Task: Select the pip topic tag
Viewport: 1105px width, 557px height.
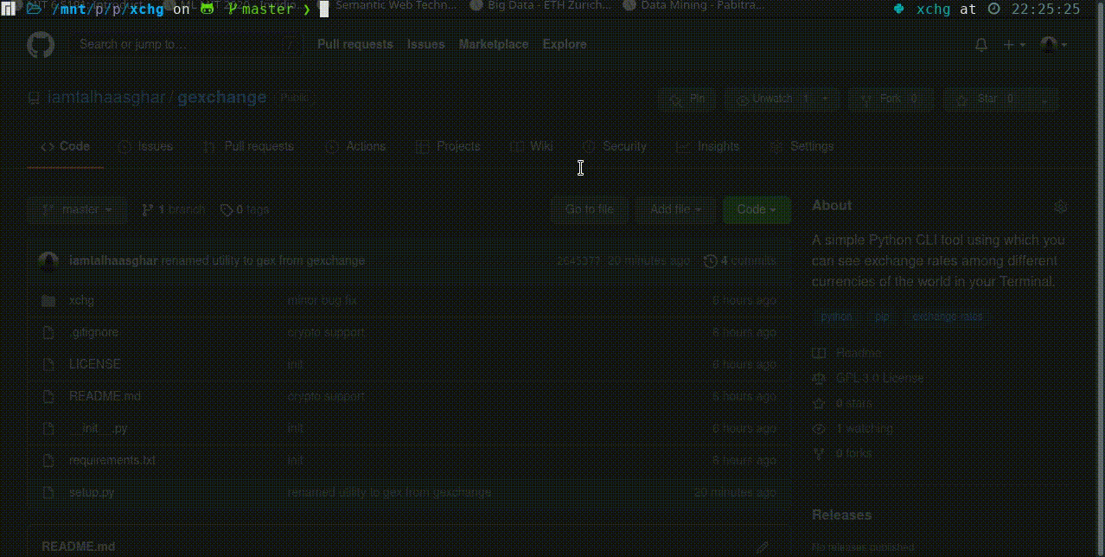Action: click(x=882, y=317)
